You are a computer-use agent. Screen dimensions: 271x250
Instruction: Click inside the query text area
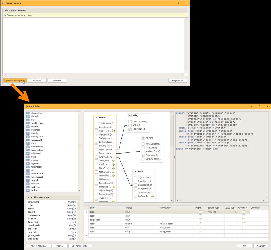[93, 45]
